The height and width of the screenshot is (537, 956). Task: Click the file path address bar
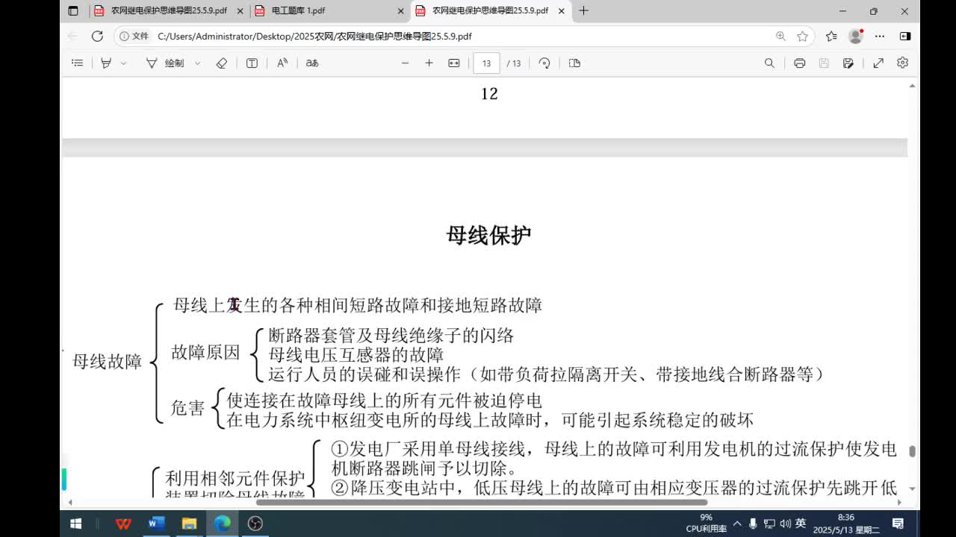(463, 36)
